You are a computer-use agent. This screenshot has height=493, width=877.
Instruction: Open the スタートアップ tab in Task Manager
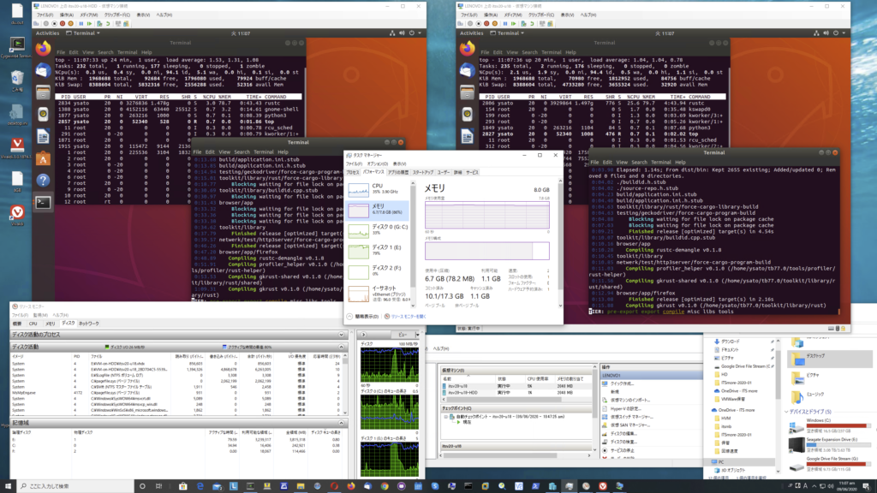423,172
